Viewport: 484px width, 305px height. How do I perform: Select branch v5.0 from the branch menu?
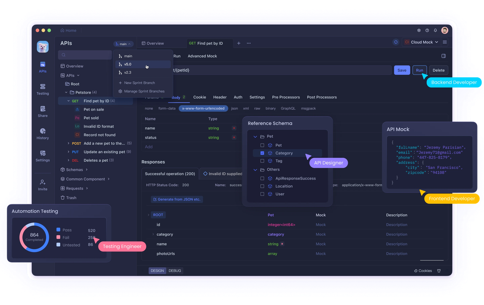pyautogui.click(x=143, y=64)
